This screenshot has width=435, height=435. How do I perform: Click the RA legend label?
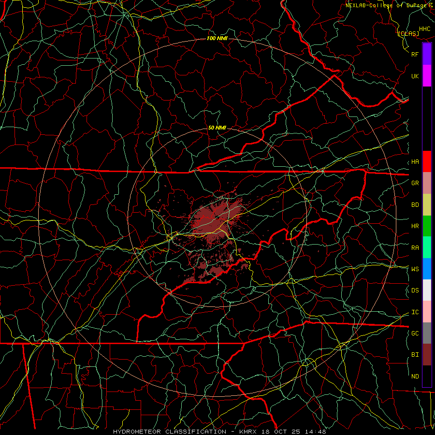tap(415, 248)
